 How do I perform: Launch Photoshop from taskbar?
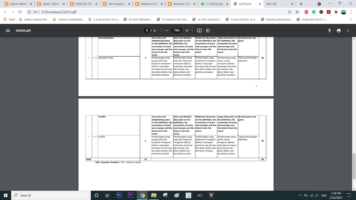tap(119, 195)
